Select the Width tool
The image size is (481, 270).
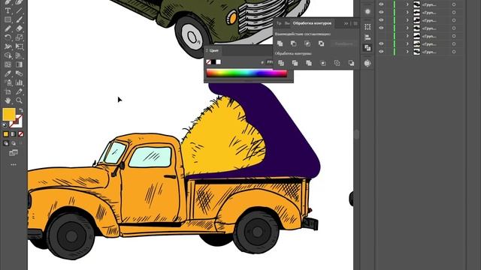[8, 46]
